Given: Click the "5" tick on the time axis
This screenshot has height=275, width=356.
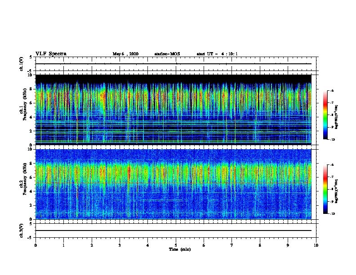Looking at the screenshot, I should [176, 245].
